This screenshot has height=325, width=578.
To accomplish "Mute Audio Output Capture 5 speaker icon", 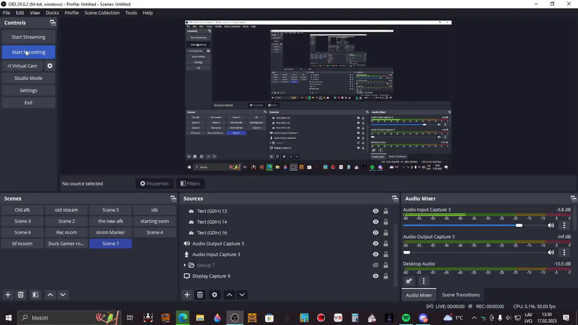I will (551, 252).
